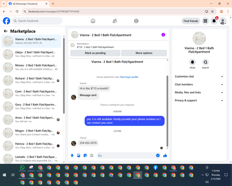Open the taskbar volume speaker icon
Image resolution: width=232 pixels, height=186 pixels.
coord(207,182)
